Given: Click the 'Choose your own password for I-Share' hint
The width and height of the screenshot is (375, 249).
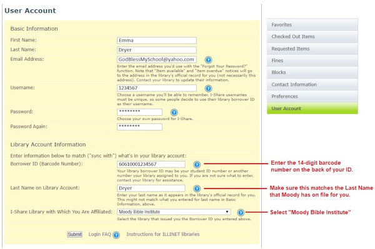Looking at the screenshot, I should (x=155, y=119).
